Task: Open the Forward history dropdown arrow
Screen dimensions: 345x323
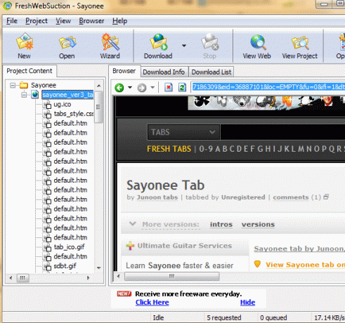Action: click(152, 88)
